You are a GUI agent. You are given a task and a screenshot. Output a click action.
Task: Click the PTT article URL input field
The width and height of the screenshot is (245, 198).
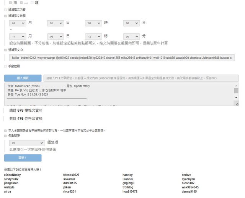tap(141, 78)
